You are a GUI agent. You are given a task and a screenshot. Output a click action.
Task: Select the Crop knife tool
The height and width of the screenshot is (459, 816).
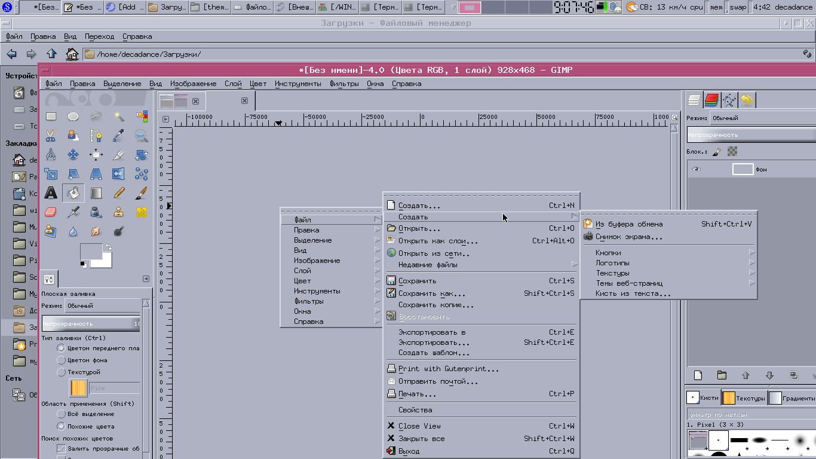tap(119, 155)
